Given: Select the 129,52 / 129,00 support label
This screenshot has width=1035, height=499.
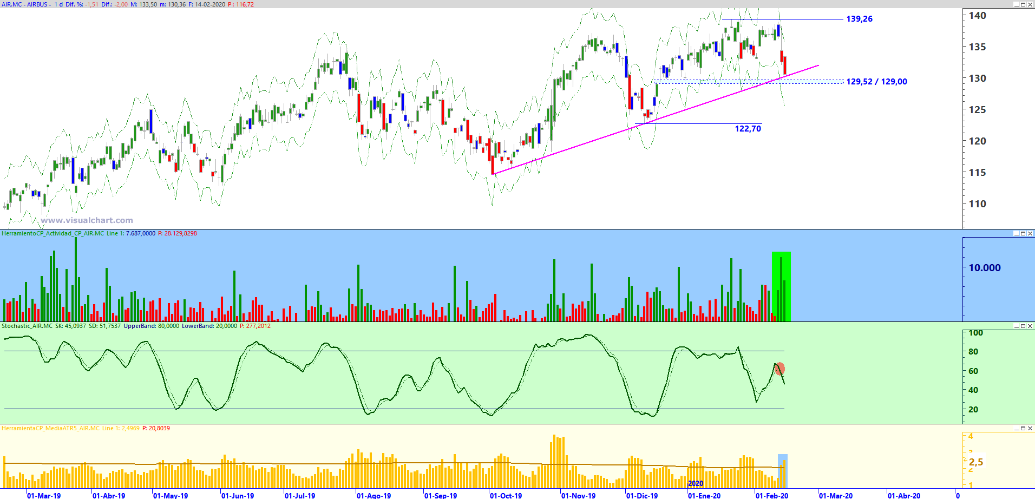Looking at the screenshot, I should pyautogui.click(x=877, y=82).
